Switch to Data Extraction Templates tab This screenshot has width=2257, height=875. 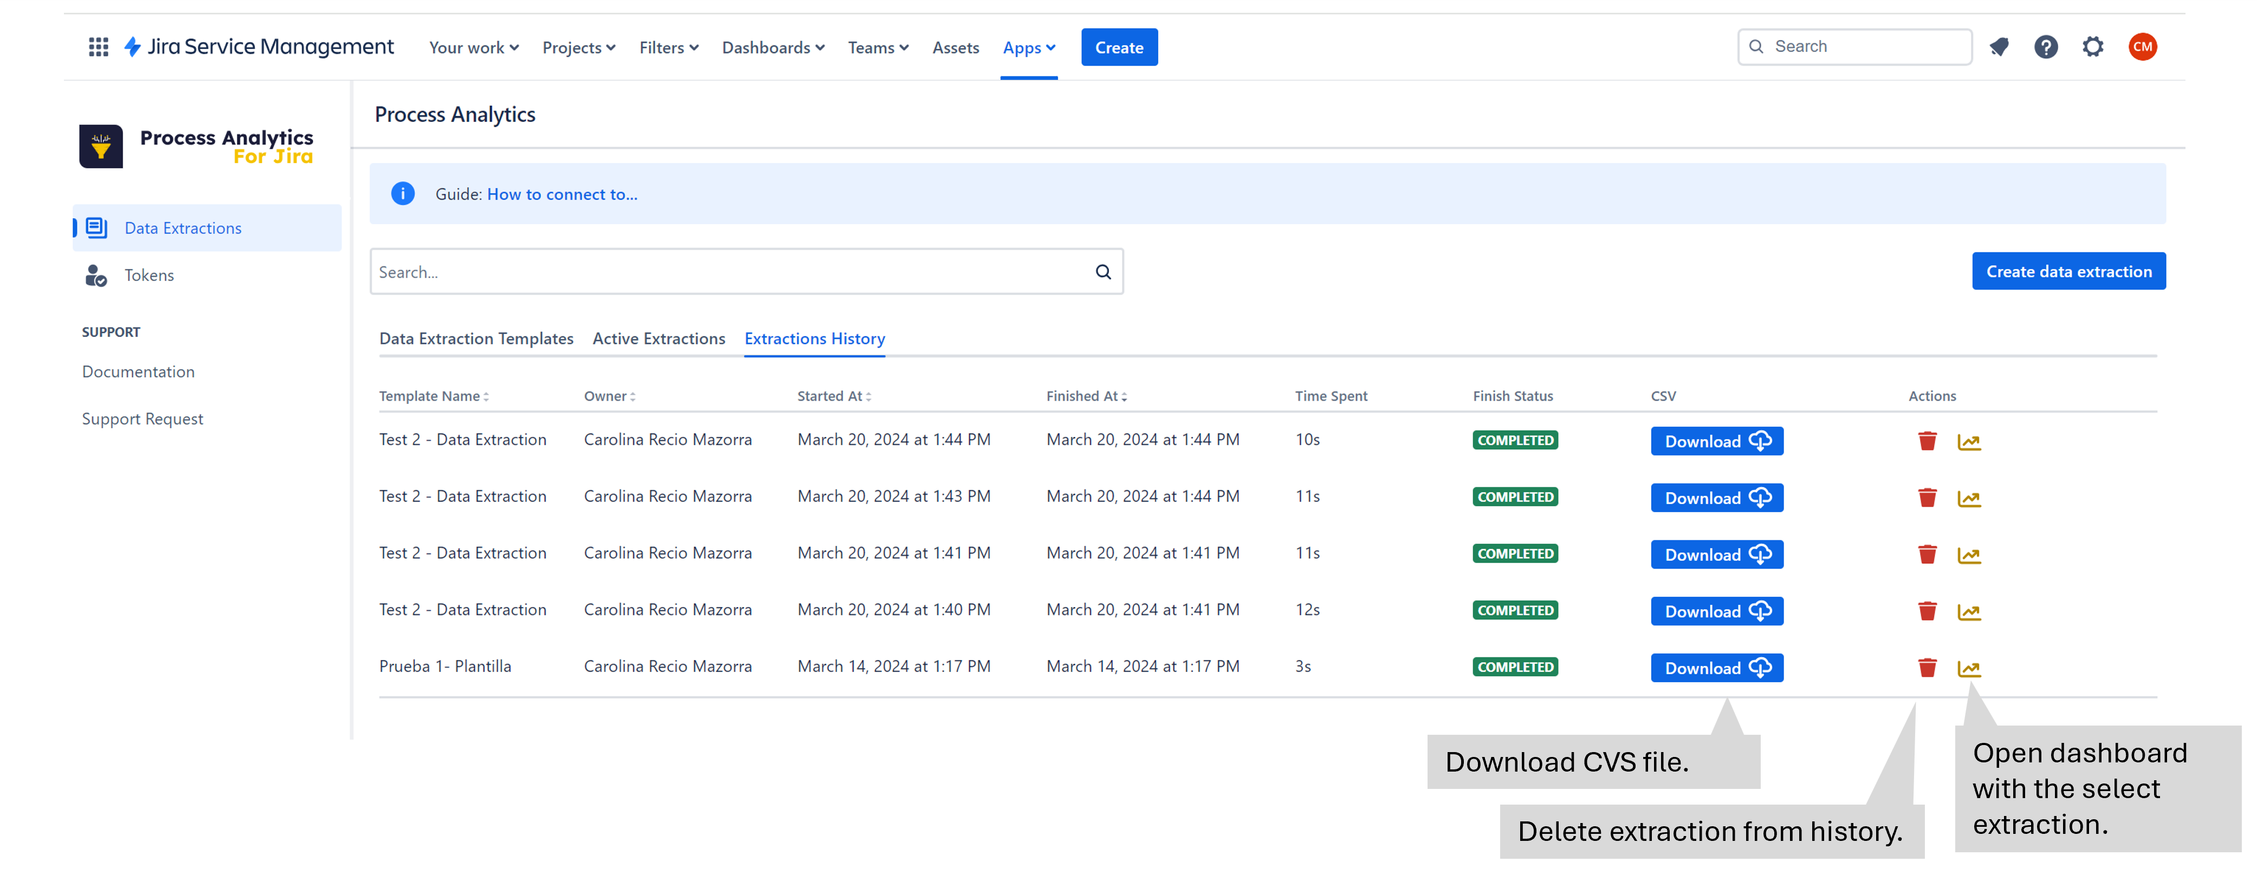pos(476,338)
